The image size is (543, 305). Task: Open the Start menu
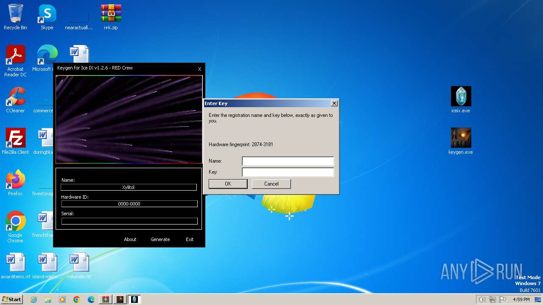(11, 299)
